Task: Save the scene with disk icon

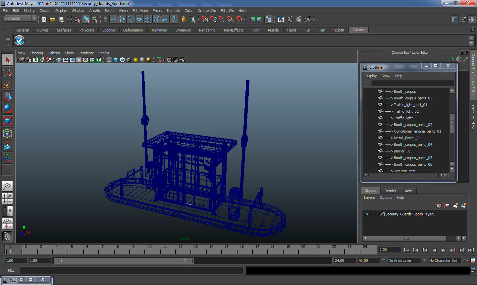Action: [x=61, y=19]
